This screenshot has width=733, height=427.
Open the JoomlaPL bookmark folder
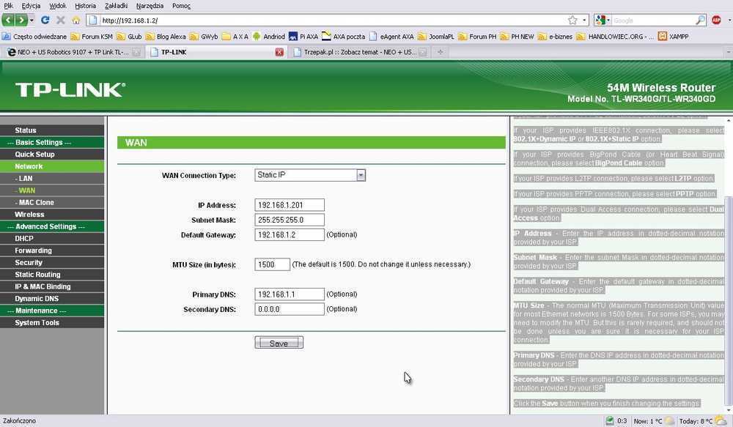coord(435,37)
